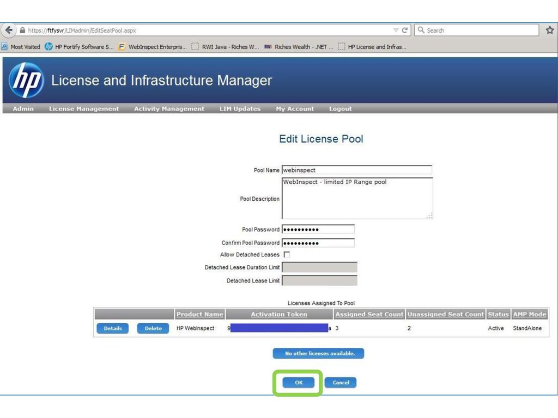Open the License Management menu
558x418 pixels.
click(x=84, y=109)
